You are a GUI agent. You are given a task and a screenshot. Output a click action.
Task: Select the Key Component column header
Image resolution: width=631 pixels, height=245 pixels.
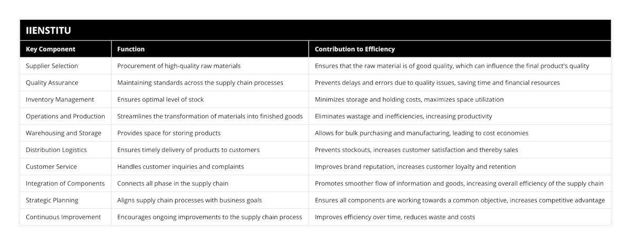[50, 49]
